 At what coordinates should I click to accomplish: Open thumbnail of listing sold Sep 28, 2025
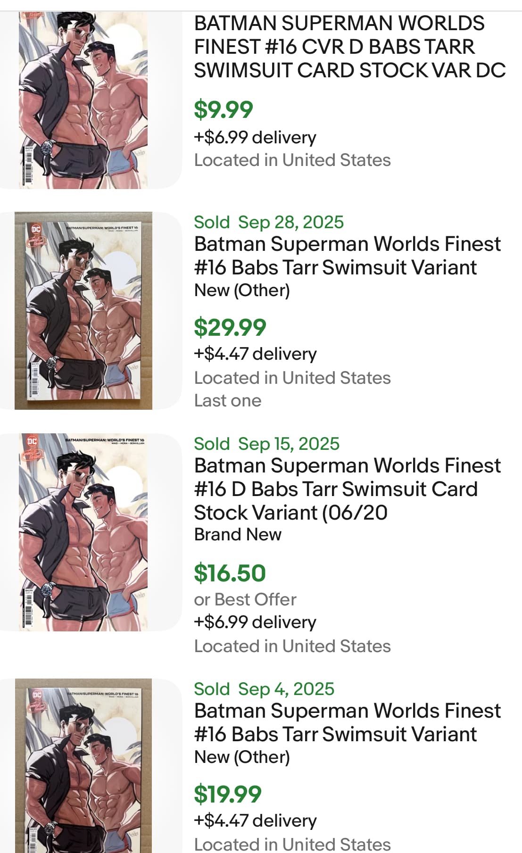(x=83, y=310)
